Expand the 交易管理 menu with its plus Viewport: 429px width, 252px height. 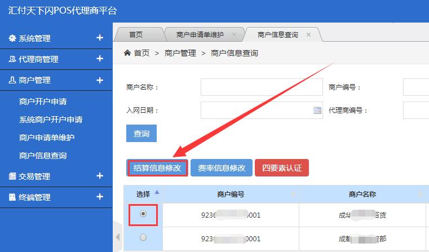pos(100,176)
